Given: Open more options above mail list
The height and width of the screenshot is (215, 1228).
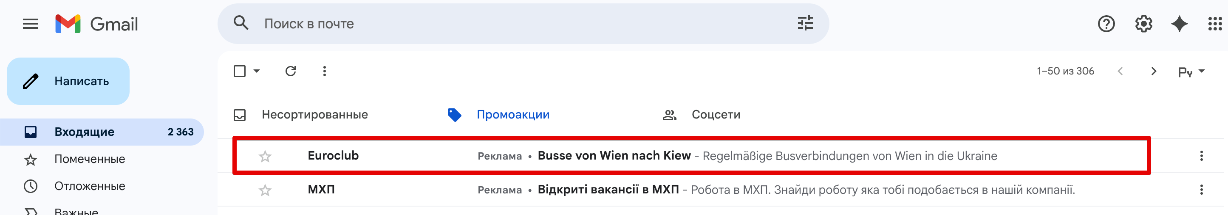Looking at the screenshot, I should (325, 71).
